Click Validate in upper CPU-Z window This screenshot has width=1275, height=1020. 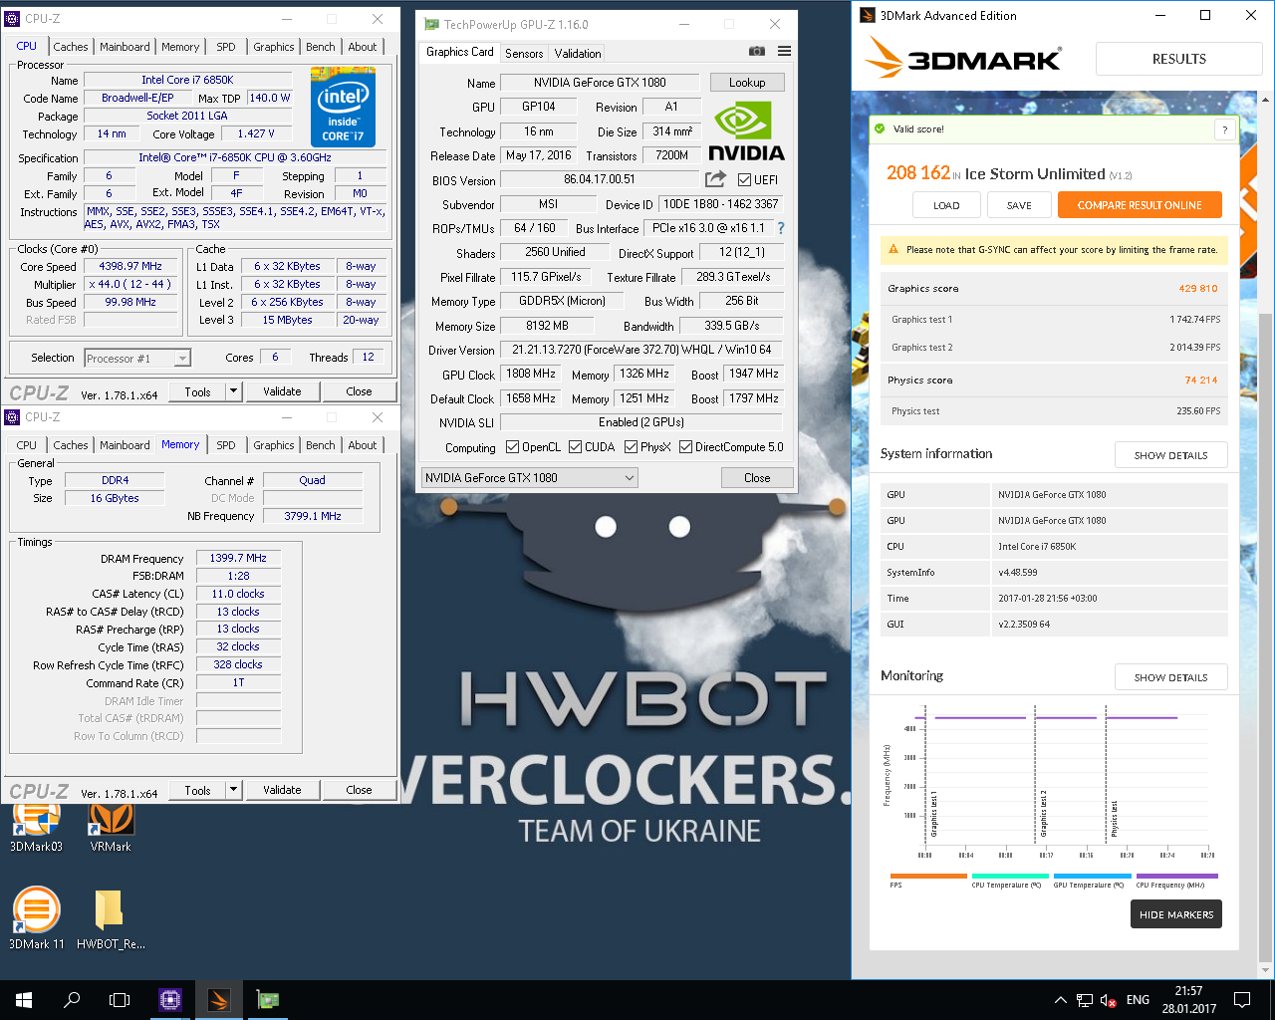coord(282,391)
